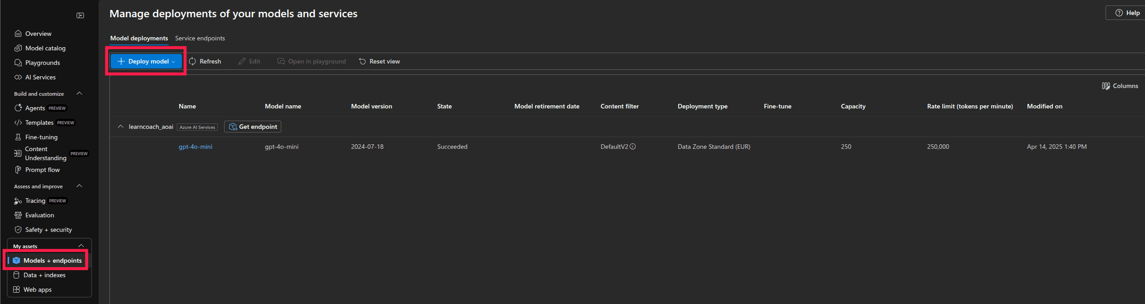Switch to Model deployments tab

139,38
